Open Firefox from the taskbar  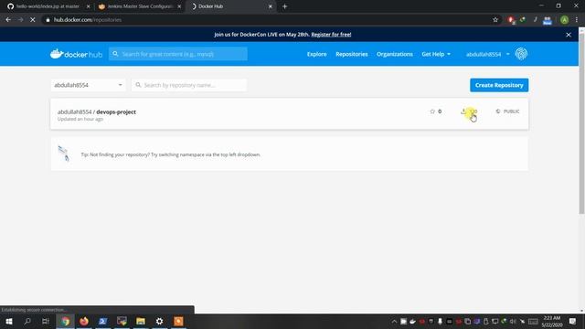(x=84, y=321)
